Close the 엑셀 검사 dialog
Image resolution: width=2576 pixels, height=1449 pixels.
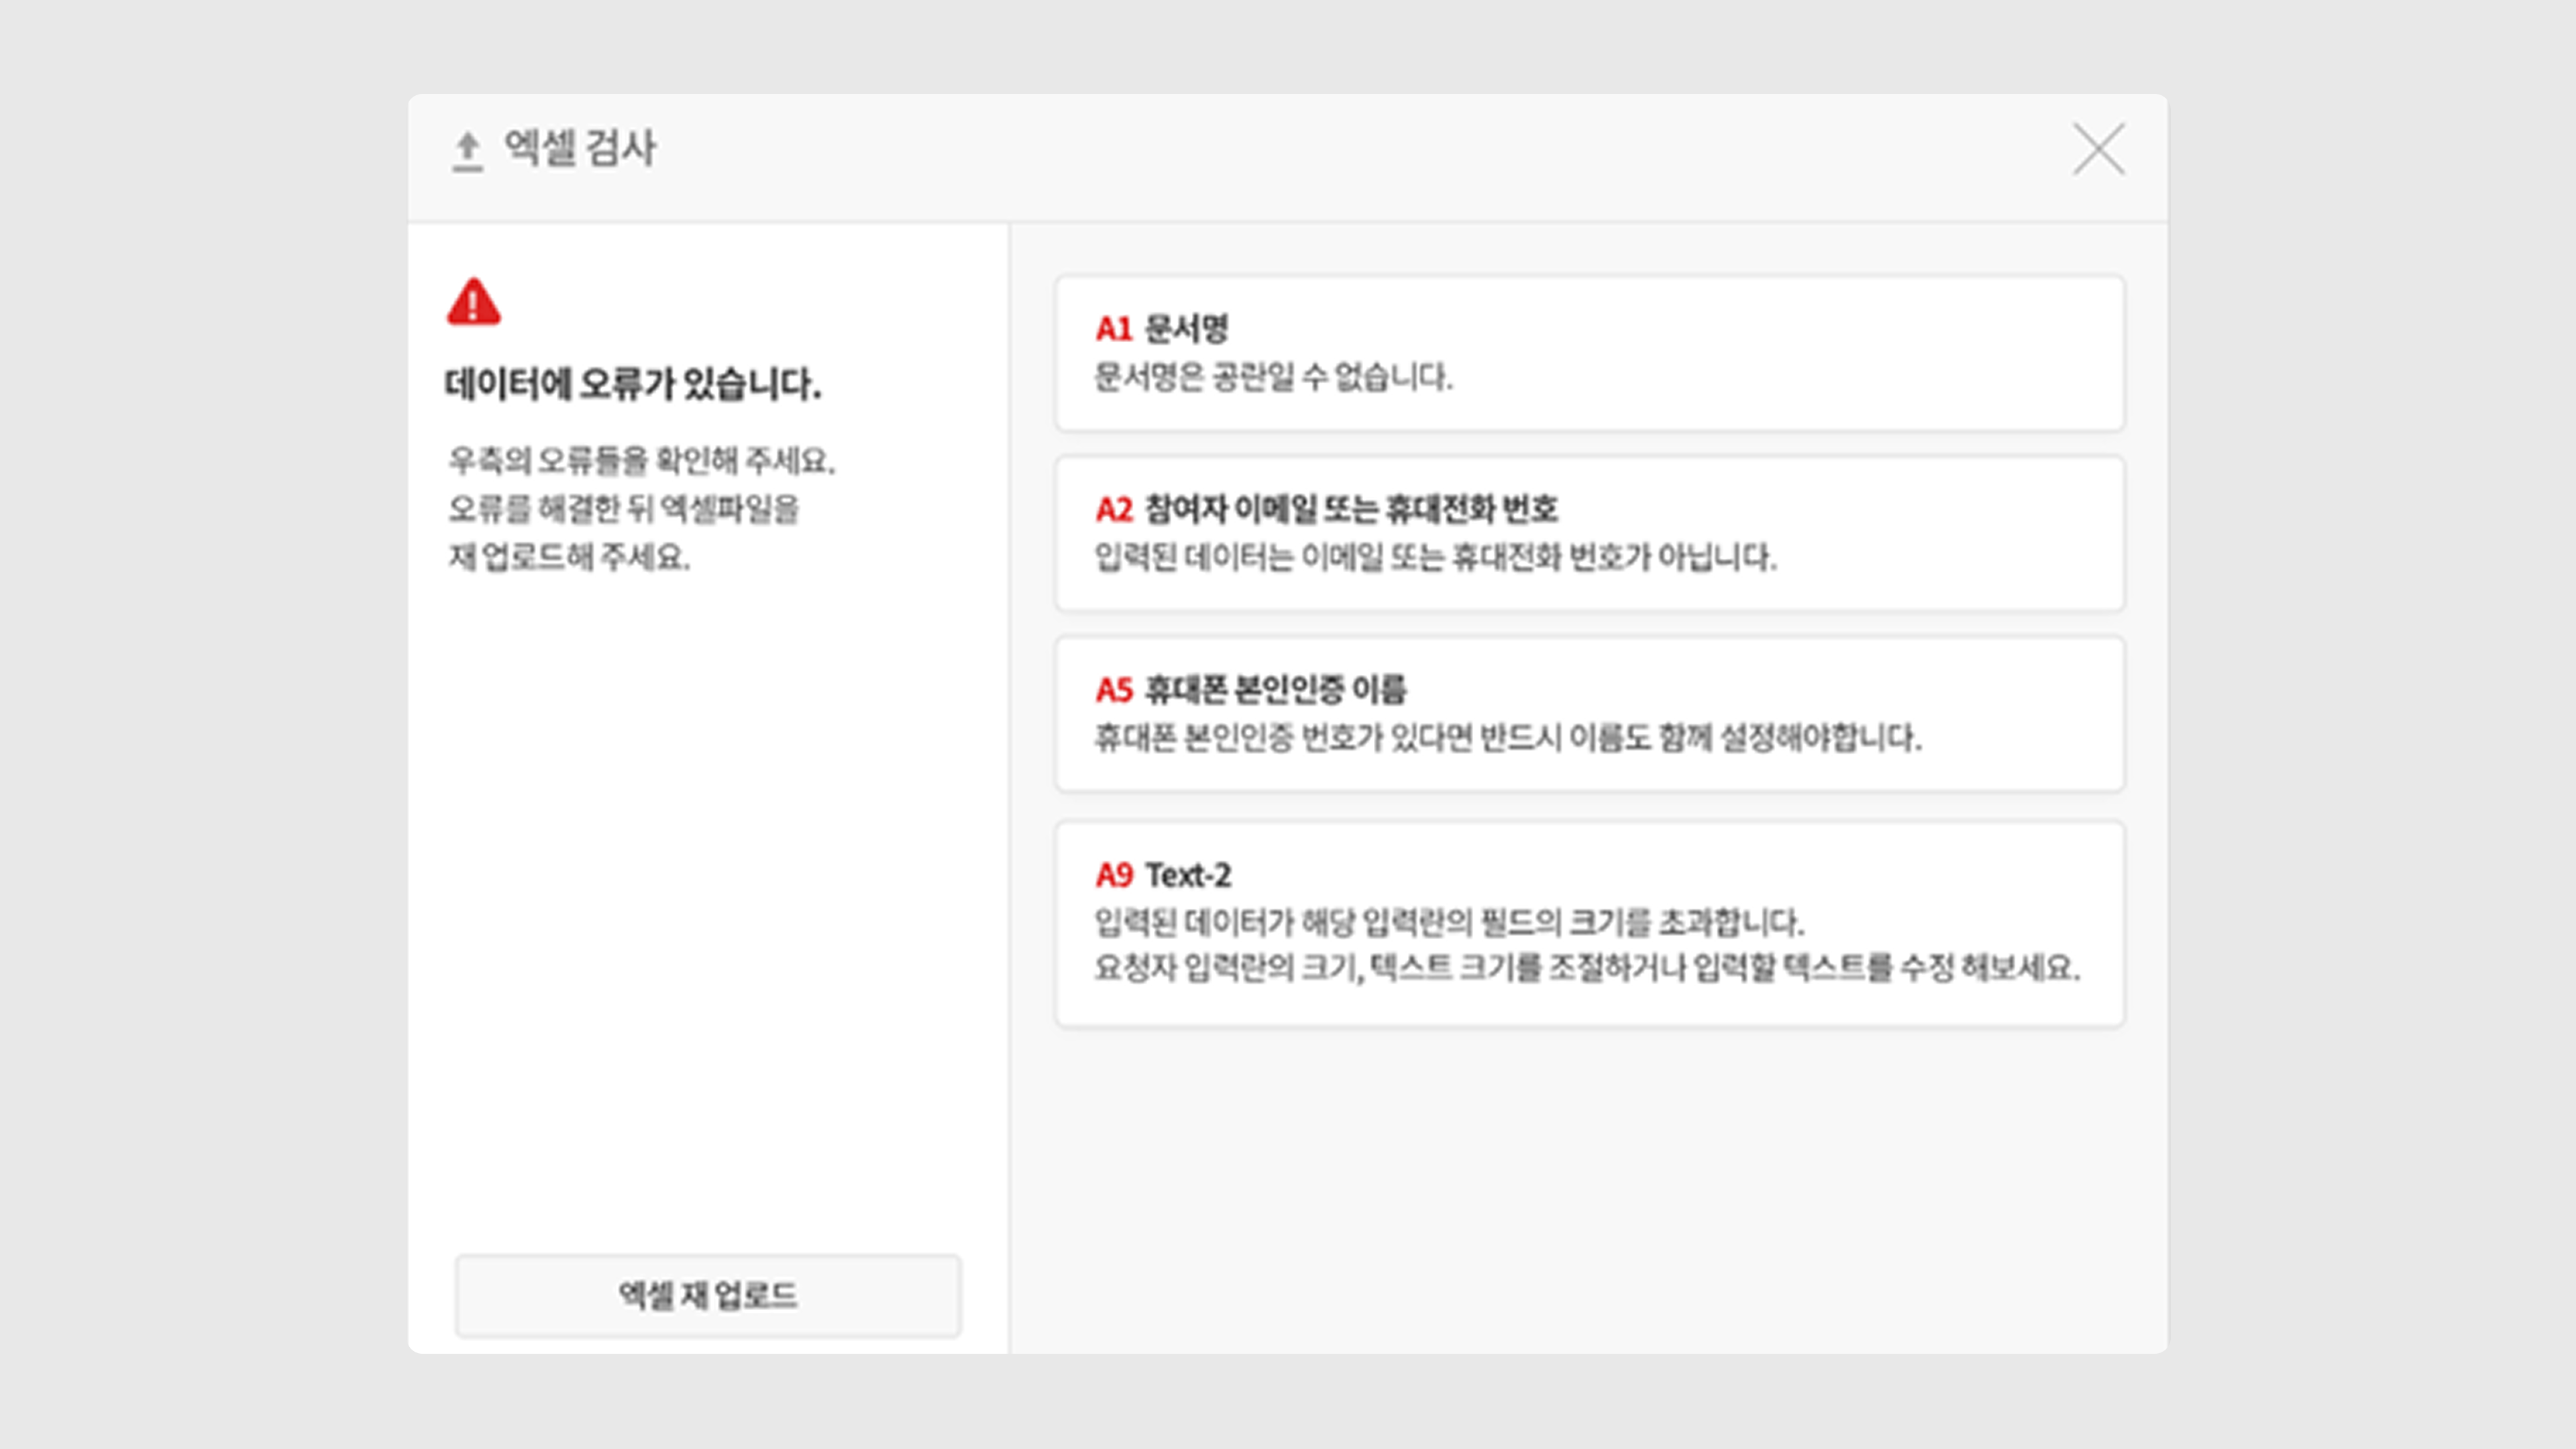coord(2098,150)
